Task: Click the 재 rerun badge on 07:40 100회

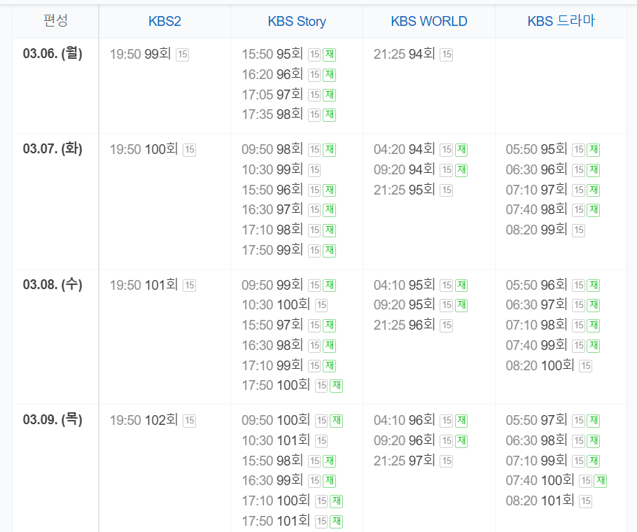Action: 601,481
